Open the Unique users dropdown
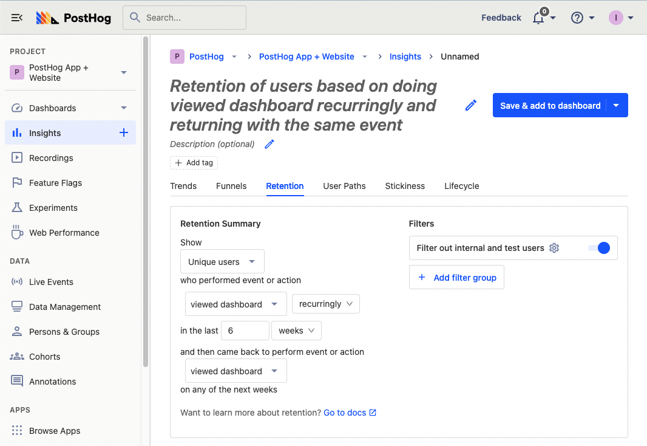Screen dimensions: 647x446 (x=222, y=261)
